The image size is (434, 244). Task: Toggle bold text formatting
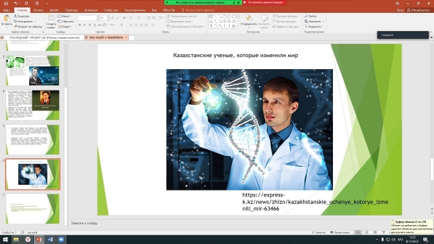[80, 25]
